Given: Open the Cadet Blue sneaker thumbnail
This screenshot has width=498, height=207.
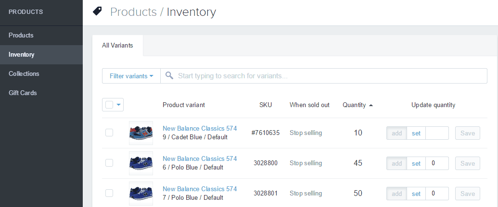Looking at the screenshot, I should 140,133.
